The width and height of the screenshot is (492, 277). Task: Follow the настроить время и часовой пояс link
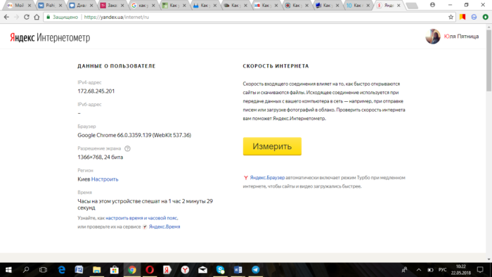(x=141, y=218)
